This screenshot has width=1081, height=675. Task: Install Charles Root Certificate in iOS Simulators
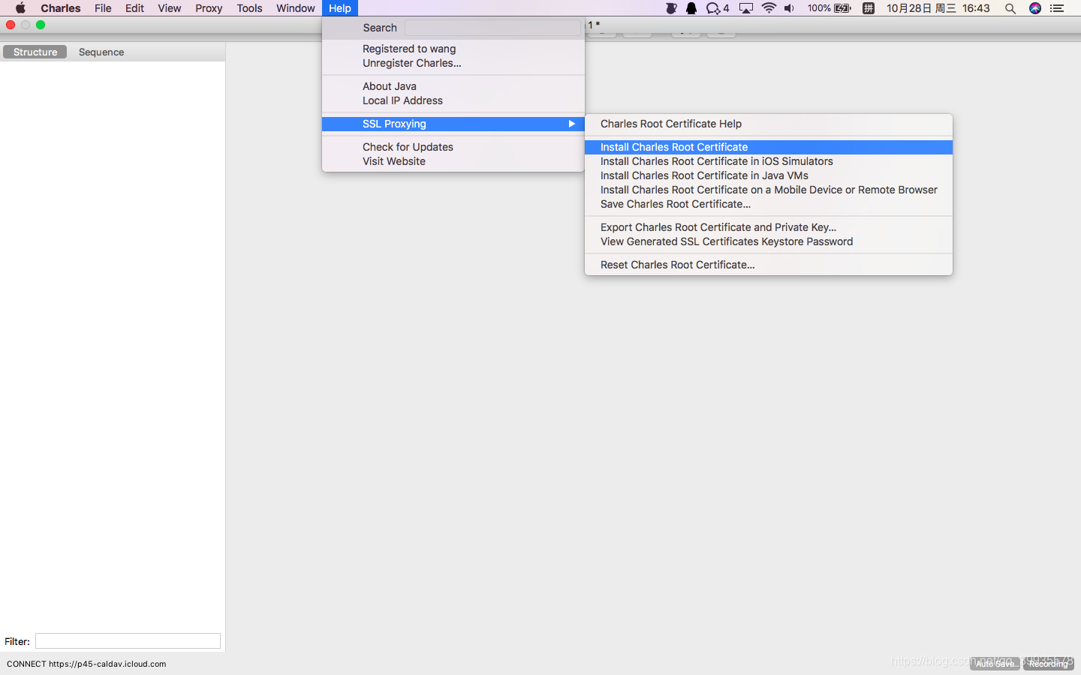769,161
